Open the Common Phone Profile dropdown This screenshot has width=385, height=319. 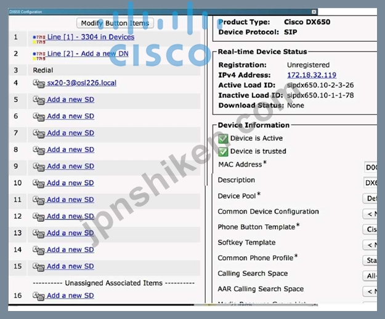coord(370,260)
